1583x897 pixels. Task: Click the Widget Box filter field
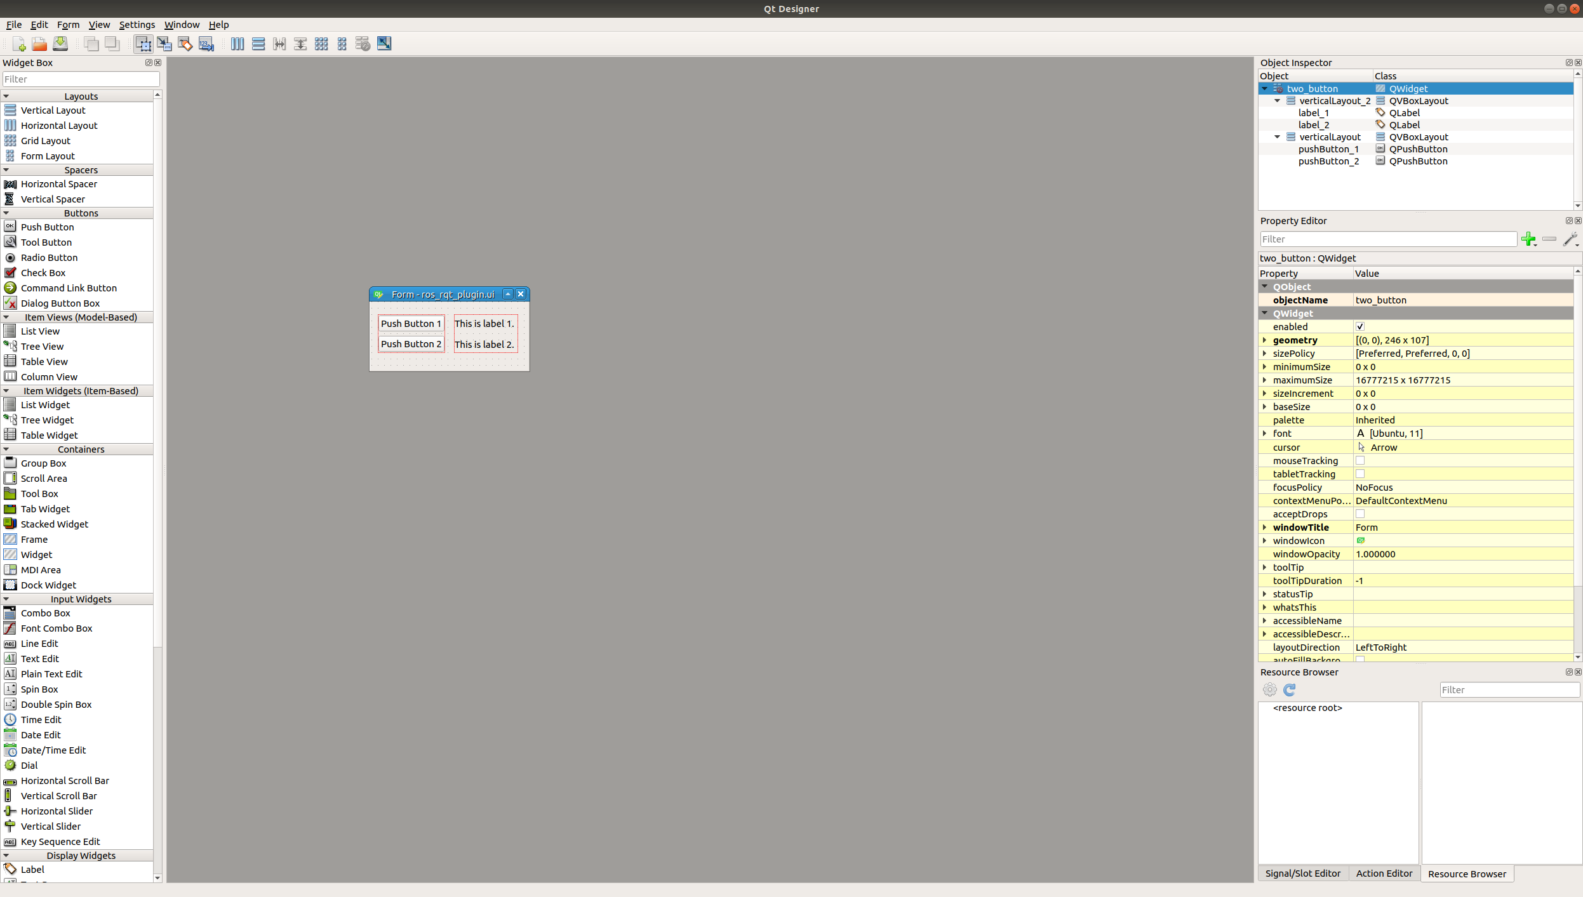[x=81, y=79]
